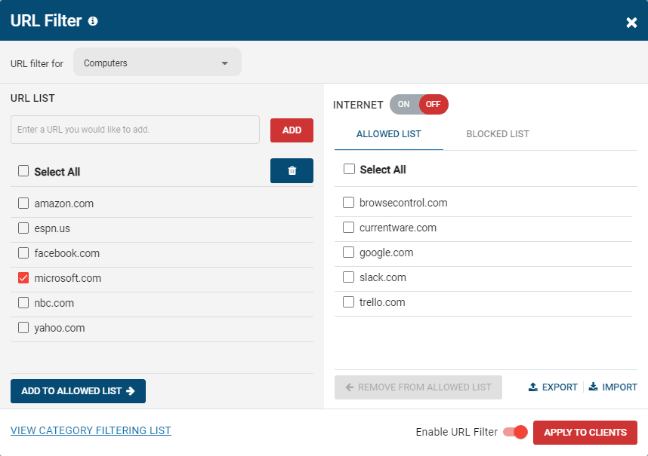Export the allowed list
648x456 pixels.
click(x=553, y=387)
